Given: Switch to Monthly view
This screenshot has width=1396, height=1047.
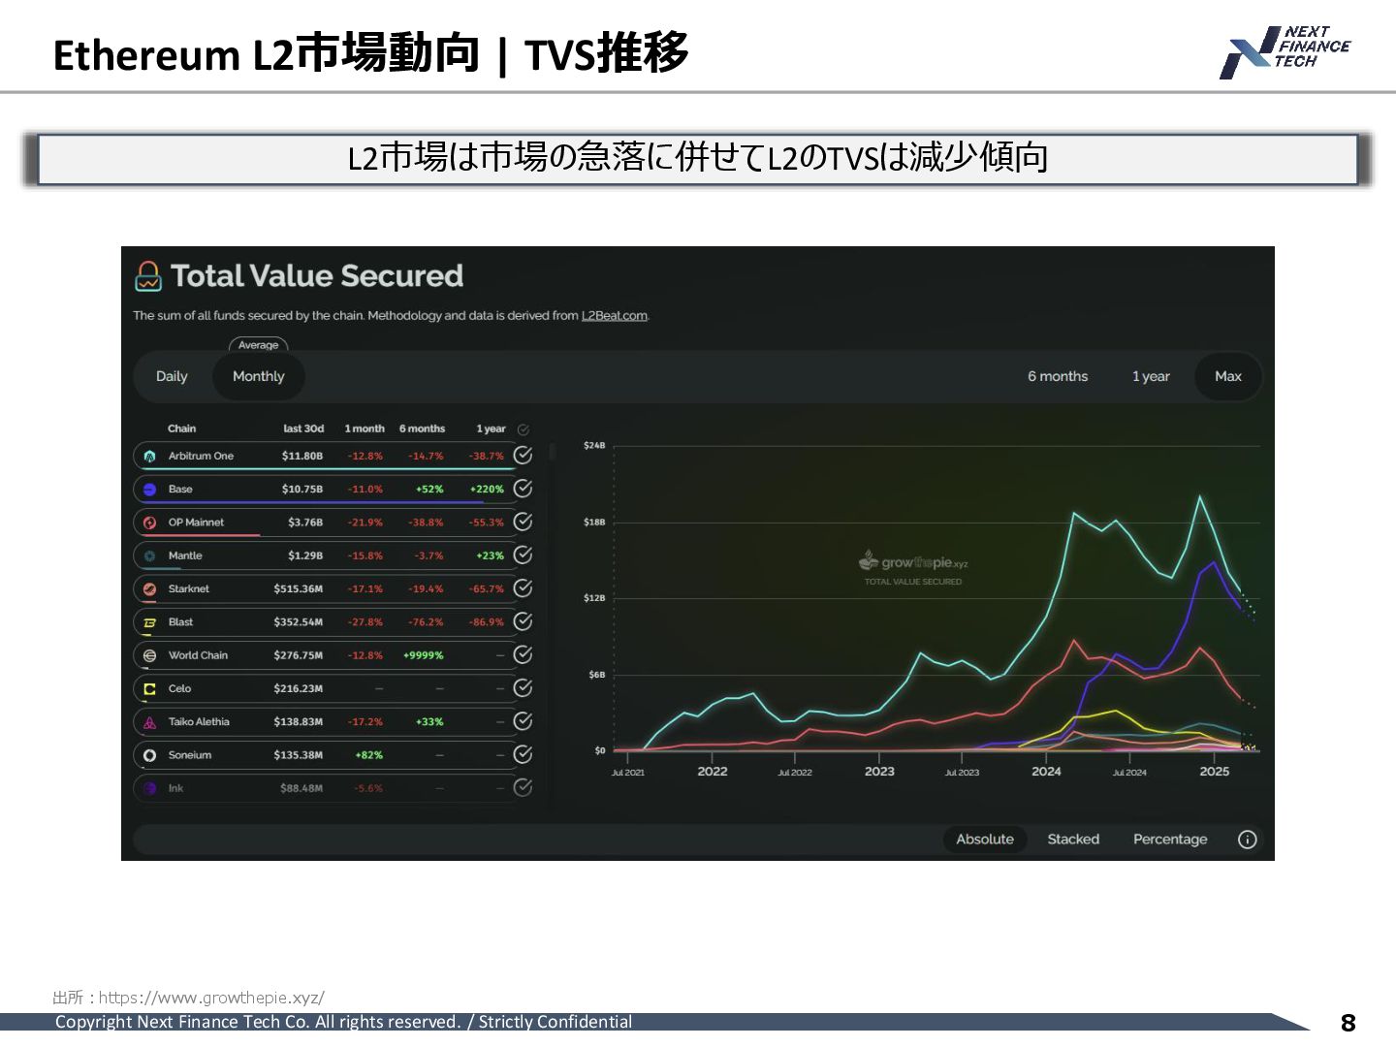Looking at the screenshot, I should pos(259,376).
